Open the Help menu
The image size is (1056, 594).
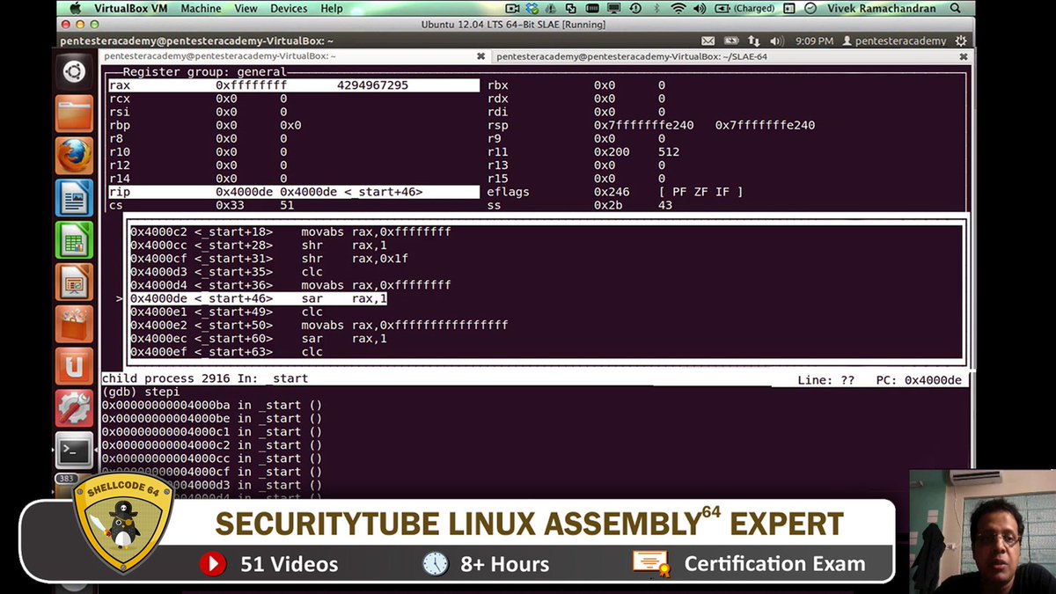(x=332, y=8)
